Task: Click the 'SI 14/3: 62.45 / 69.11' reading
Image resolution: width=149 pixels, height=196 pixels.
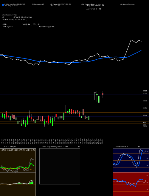Action: pos(23,17)
